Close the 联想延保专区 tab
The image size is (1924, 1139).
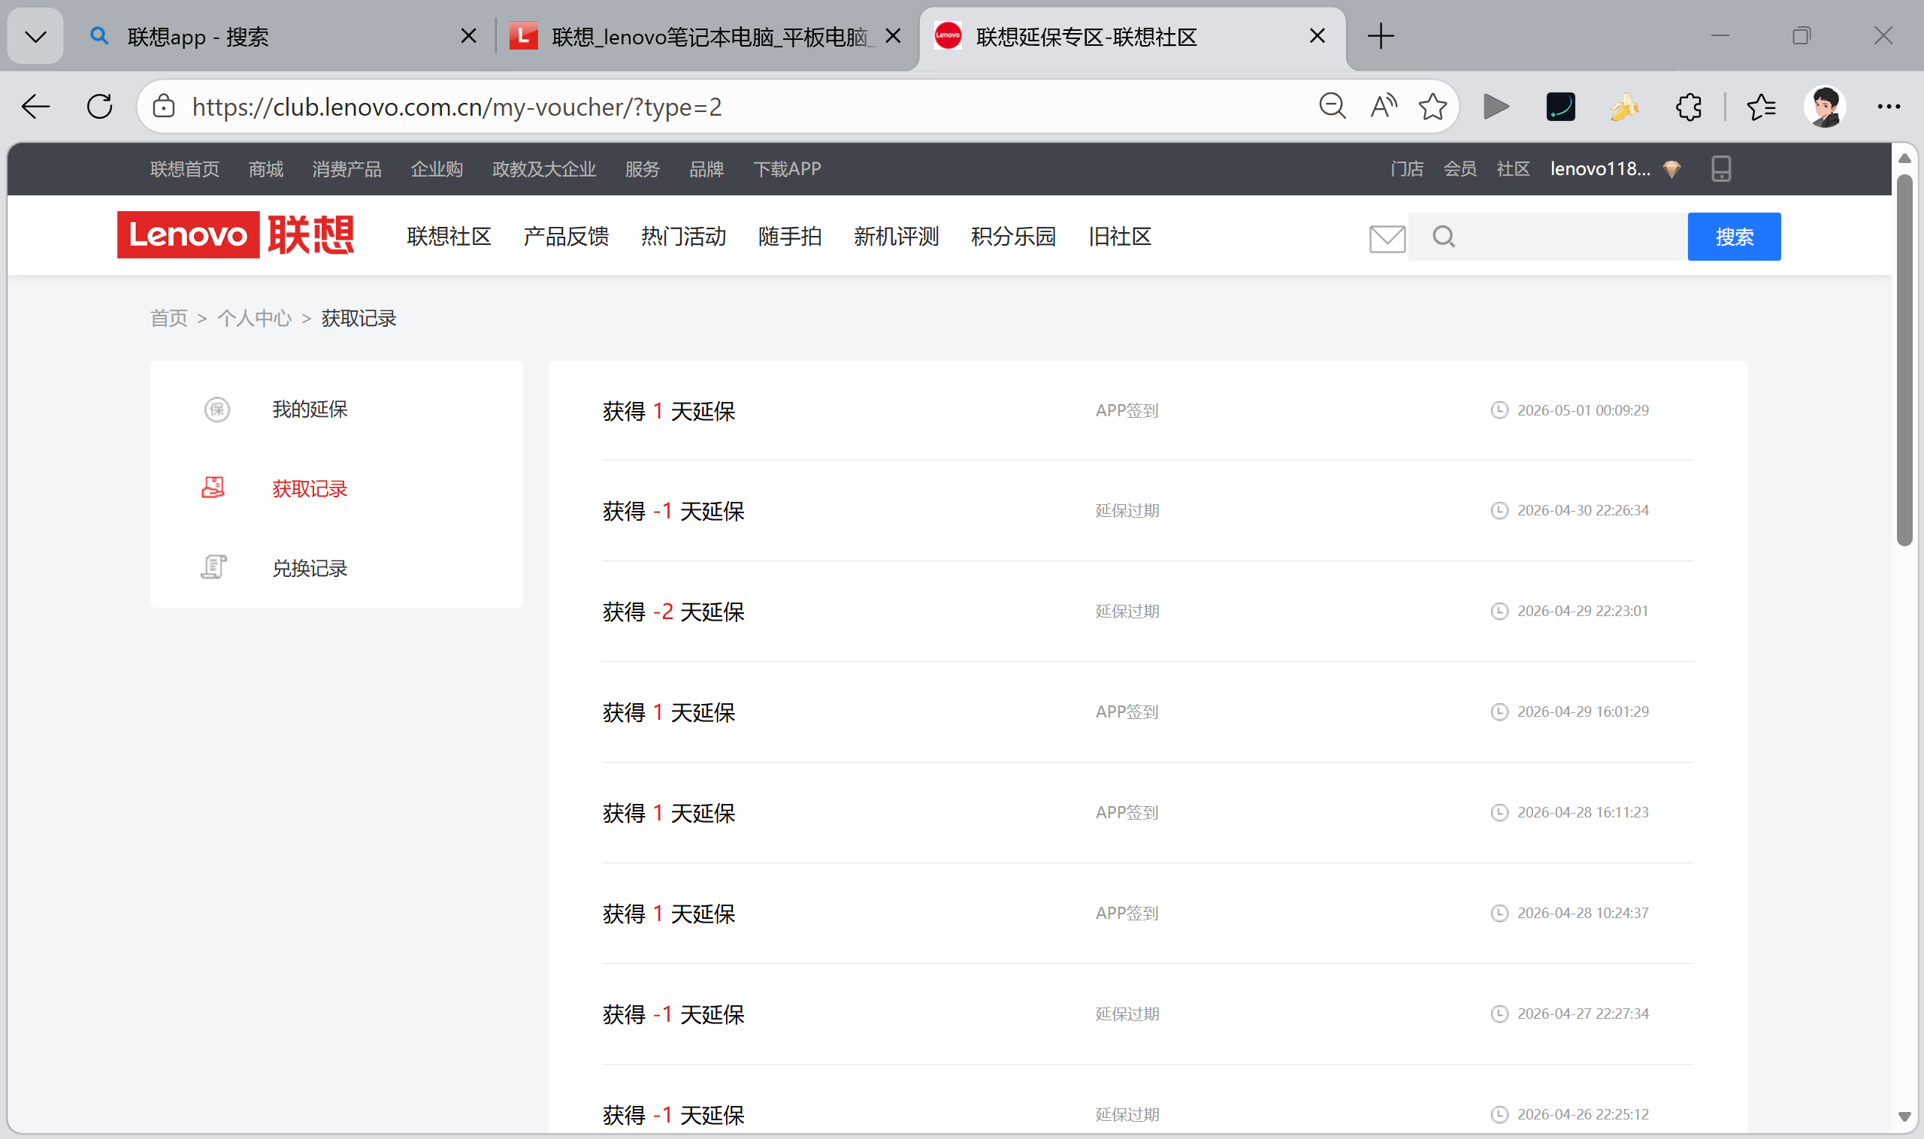click(x=1317, y=35)
